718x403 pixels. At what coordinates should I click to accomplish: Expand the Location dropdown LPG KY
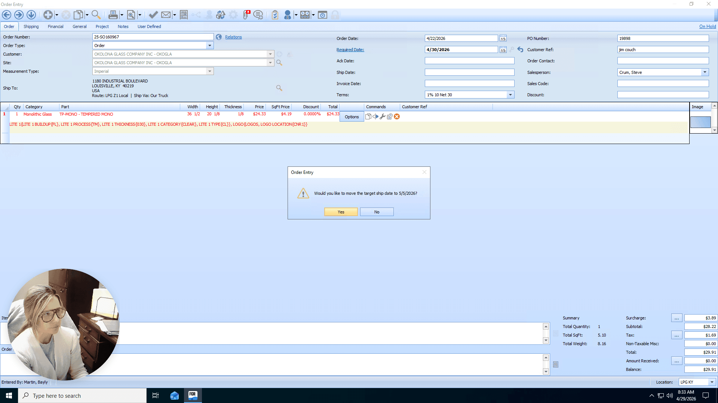coord(712,382)
